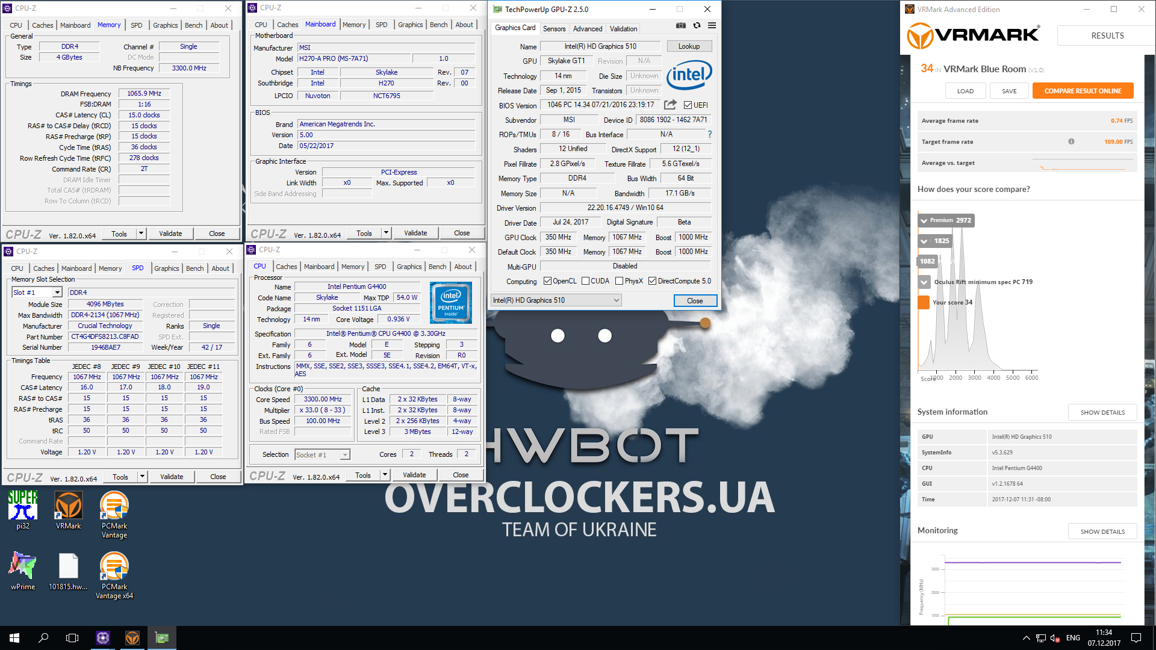The width and height of the screenshot is (1156, 650).
Task: Toggle the UEFI checkbox in GPU-Z
Action: [688, 105]
